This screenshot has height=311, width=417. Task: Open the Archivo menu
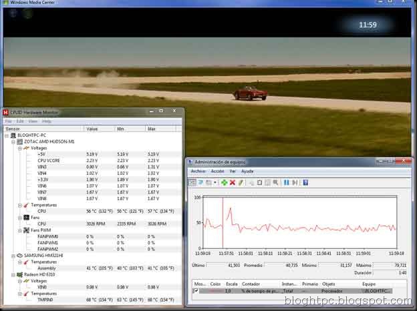[198, 171]
